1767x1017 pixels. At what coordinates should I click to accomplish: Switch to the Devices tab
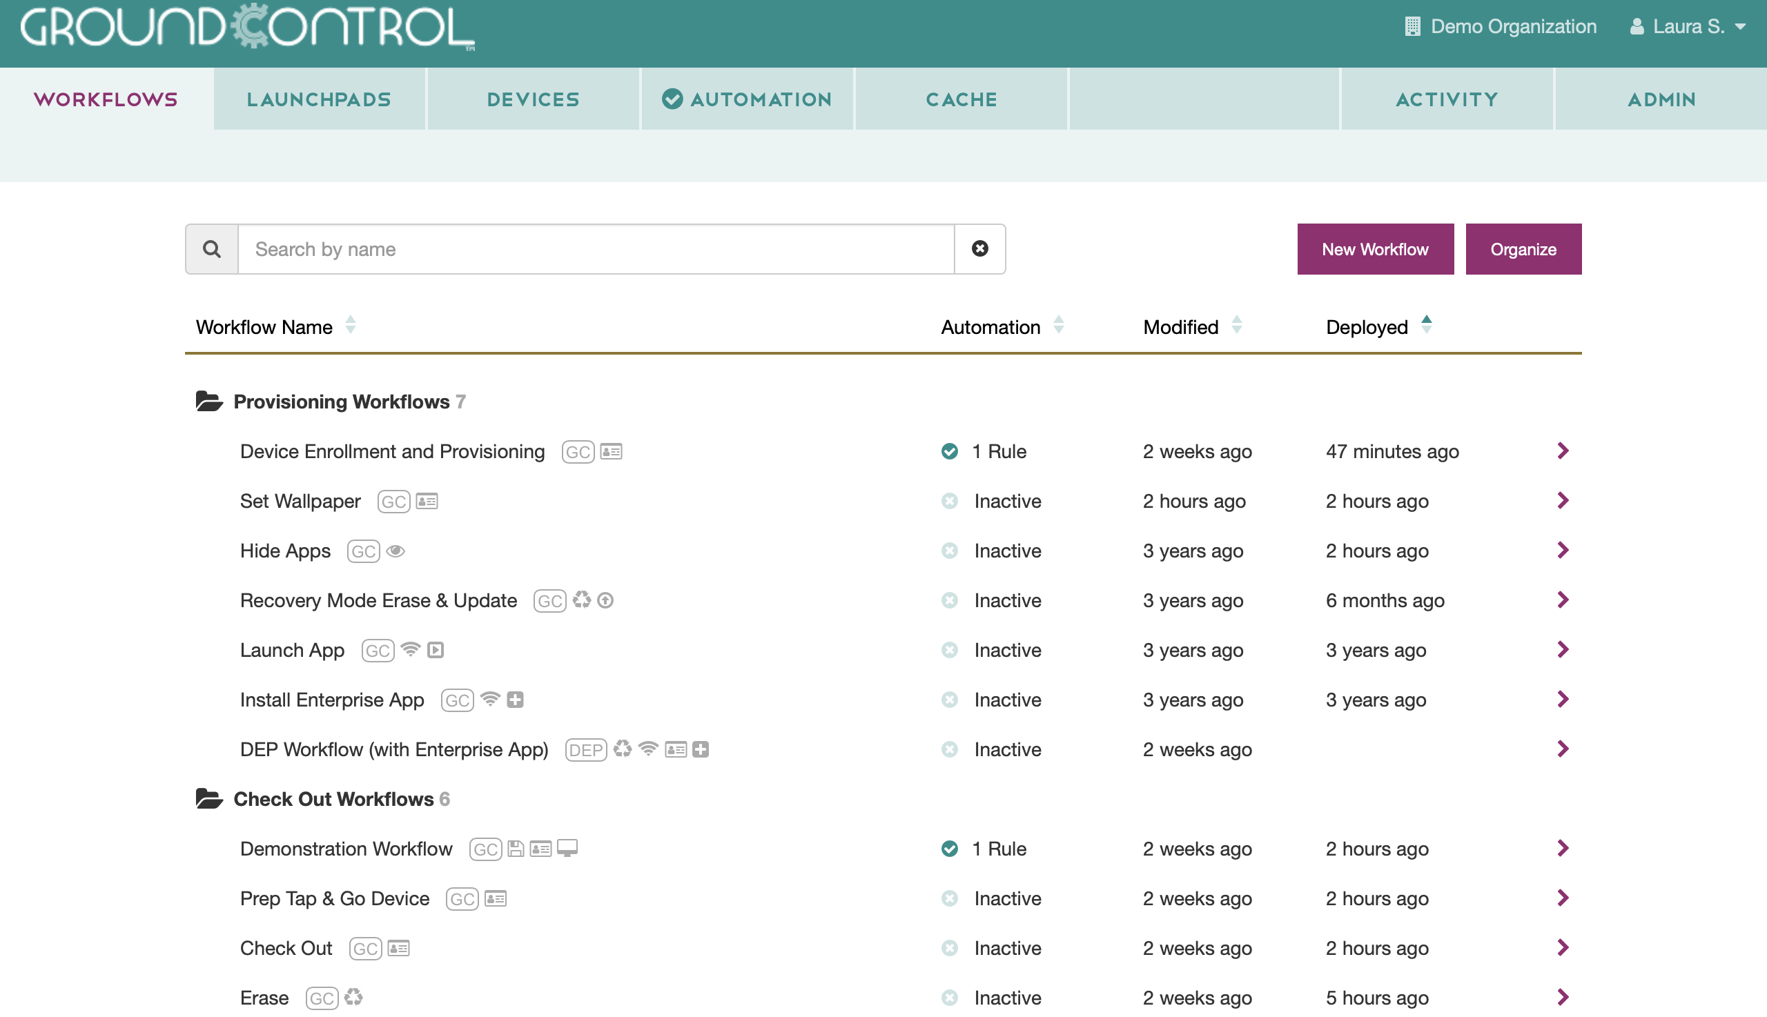tap(533, 99)
